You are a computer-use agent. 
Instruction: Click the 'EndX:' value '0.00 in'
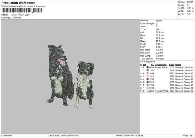click(159, 44)
